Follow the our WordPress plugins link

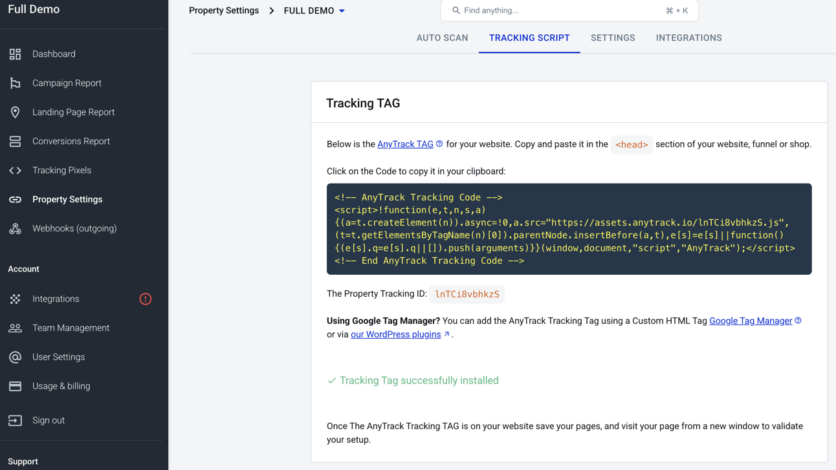click(x=395, y=334)
